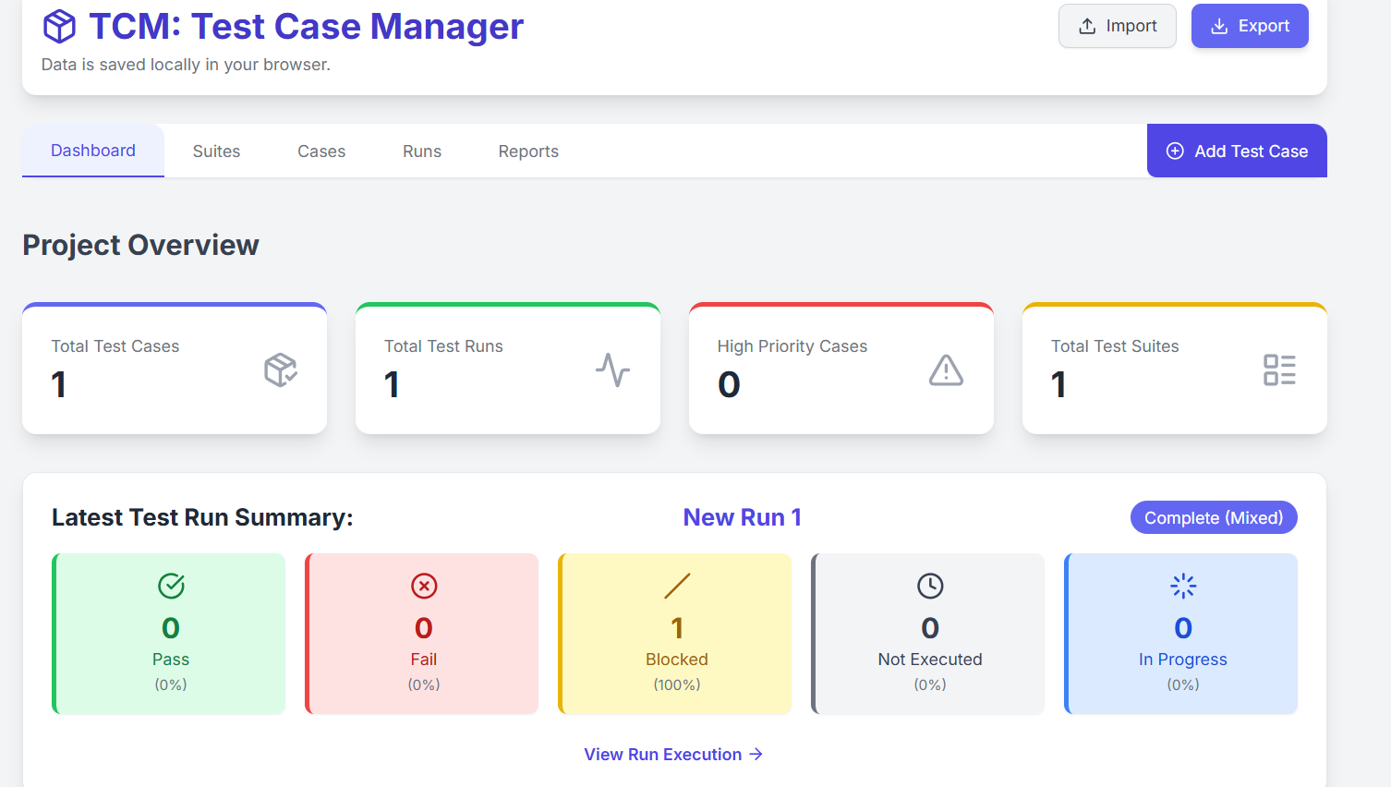Select the Runs tab

tap(422, 151)
